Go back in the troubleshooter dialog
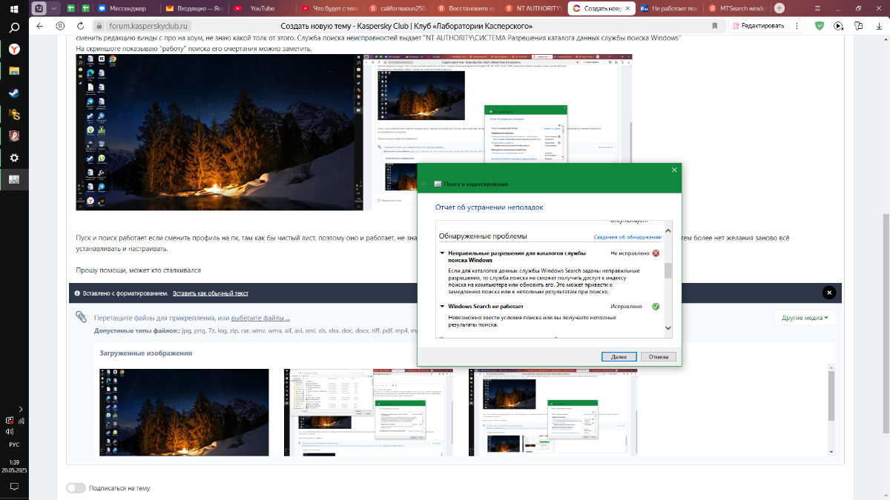The height and width of the screenshot is (500, 890). click(424, 184)
